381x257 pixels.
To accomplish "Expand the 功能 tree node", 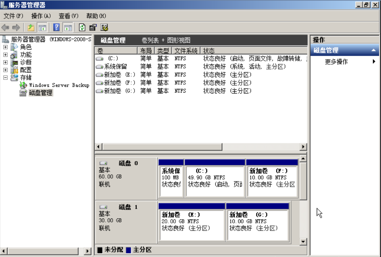I will click(x=5, y=55).
